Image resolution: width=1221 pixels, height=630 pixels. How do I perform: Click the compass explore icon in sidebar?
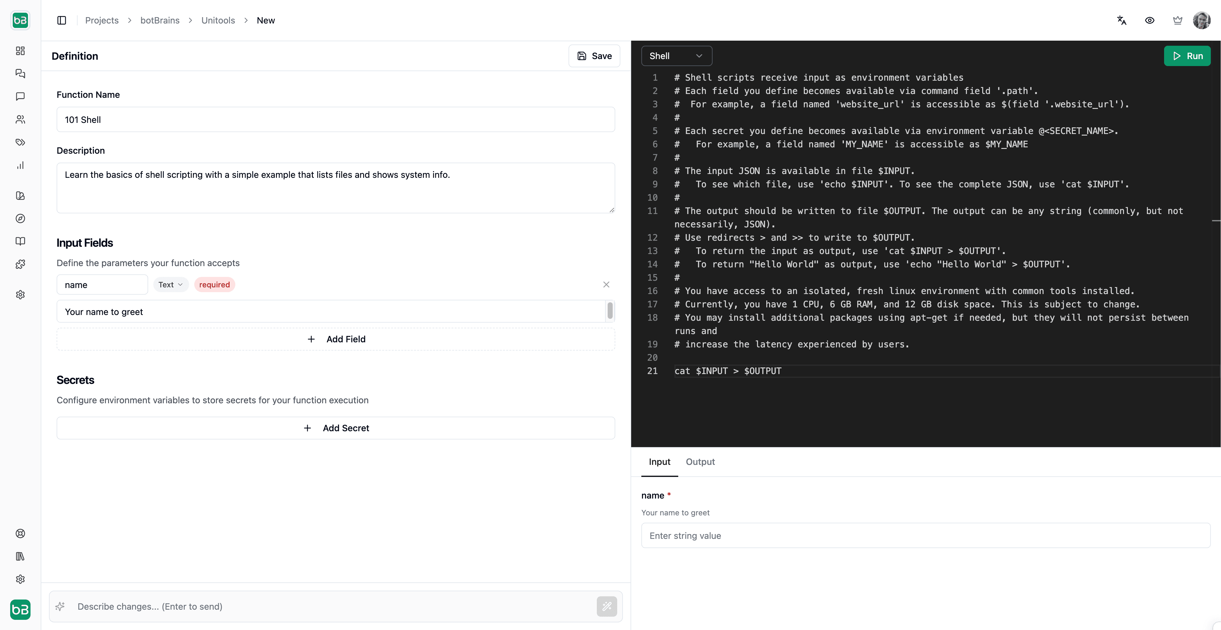point(20,219)
